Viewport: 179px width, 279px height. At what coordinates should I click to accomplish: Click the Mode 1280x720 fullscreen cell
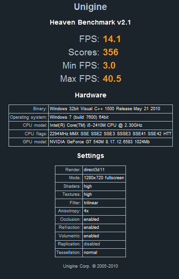[104, 178]
